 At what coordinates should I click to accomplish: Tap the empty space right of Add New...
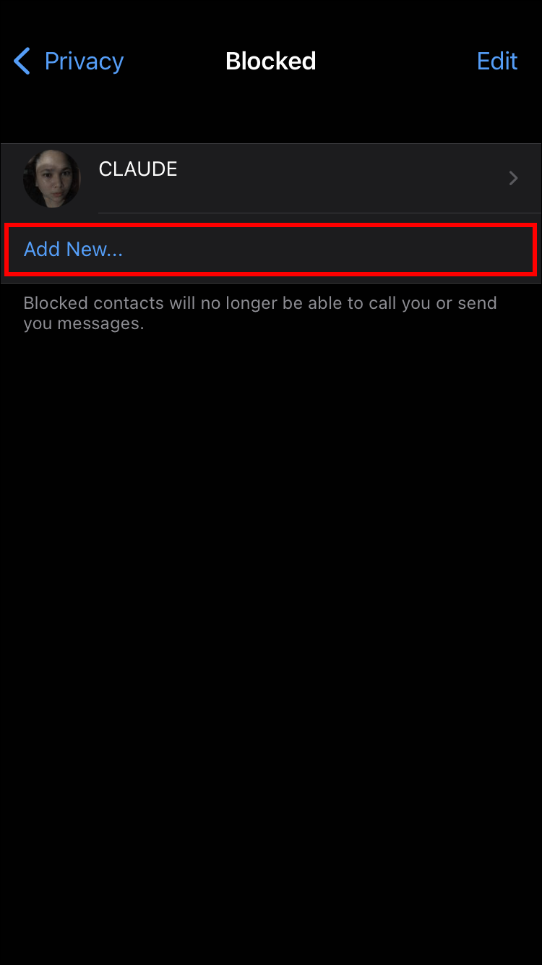329,250
